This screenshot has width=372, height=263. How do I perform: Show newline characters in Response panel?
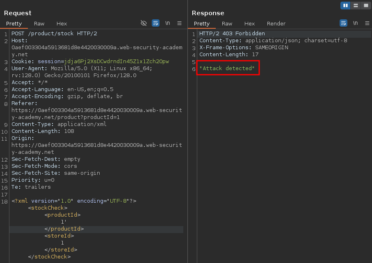pos(355,23)
